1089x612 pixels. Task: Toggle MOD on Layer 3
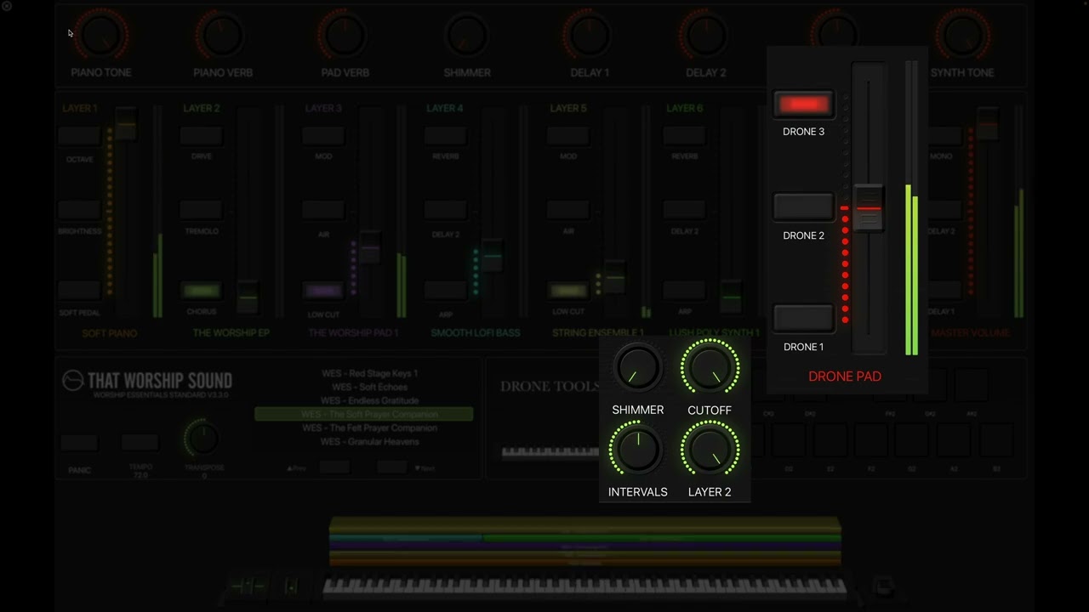323,136
